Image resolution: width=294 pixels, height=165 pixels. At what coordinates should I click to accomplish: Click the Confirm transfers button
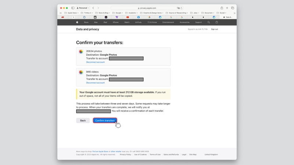105,121
